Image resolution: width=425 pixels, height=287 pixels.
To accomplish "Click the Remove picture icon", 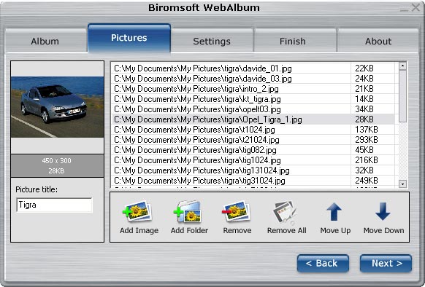I will 237,211.
